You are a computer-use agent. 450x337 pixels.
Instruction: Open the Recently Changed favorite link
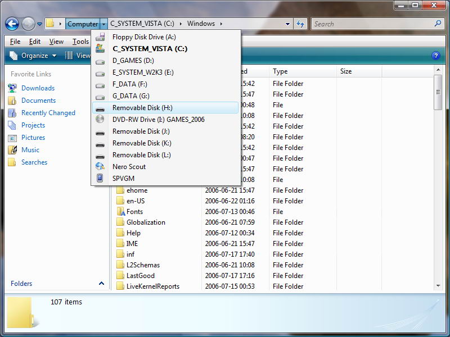[x=48, y=113]
